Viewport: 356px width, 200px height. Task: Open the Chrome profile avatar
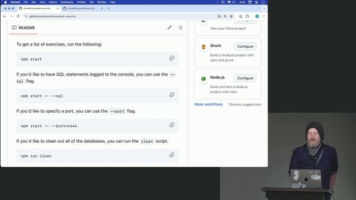(x=257, y=16)
